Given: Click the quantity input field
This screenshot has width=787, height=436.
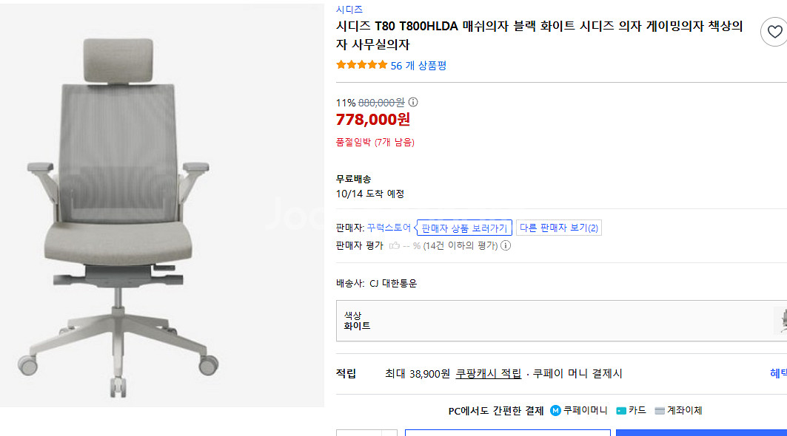Looking at the screenshot, I should click(359, 433).
